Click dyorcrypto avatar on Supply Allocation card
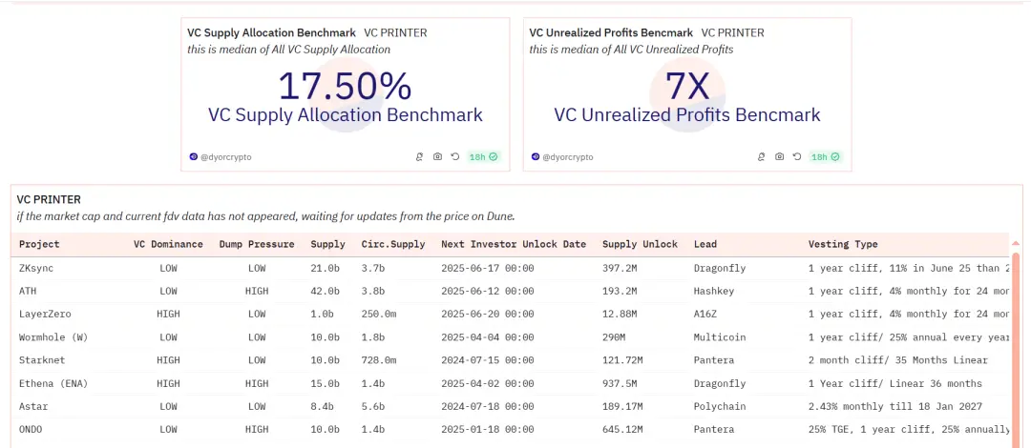The image size is (1031, 448). [x=193, y=156]
